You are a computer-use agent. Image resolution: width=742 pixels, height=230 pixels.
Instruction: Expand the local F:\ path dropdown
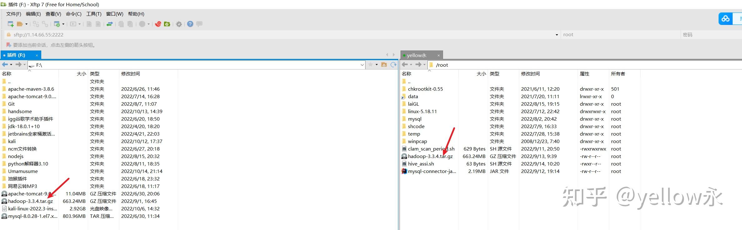[362, 65]
